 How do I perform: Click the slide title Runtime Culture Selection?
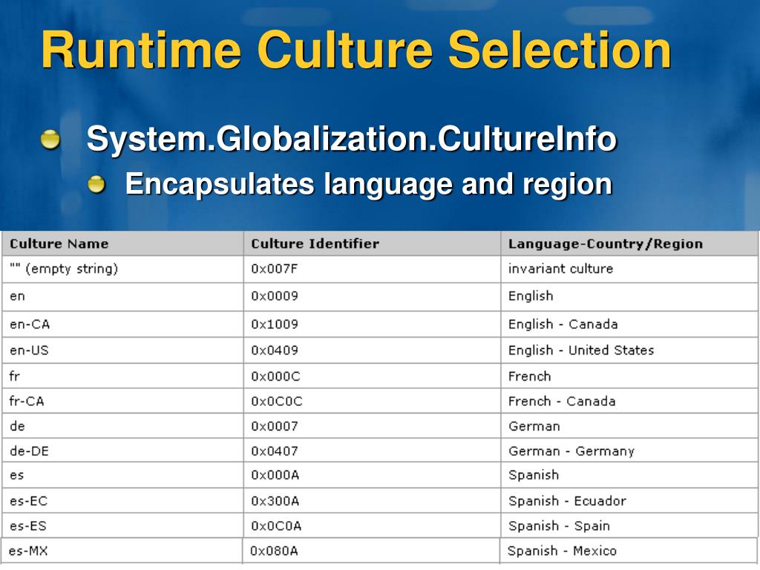356,50
